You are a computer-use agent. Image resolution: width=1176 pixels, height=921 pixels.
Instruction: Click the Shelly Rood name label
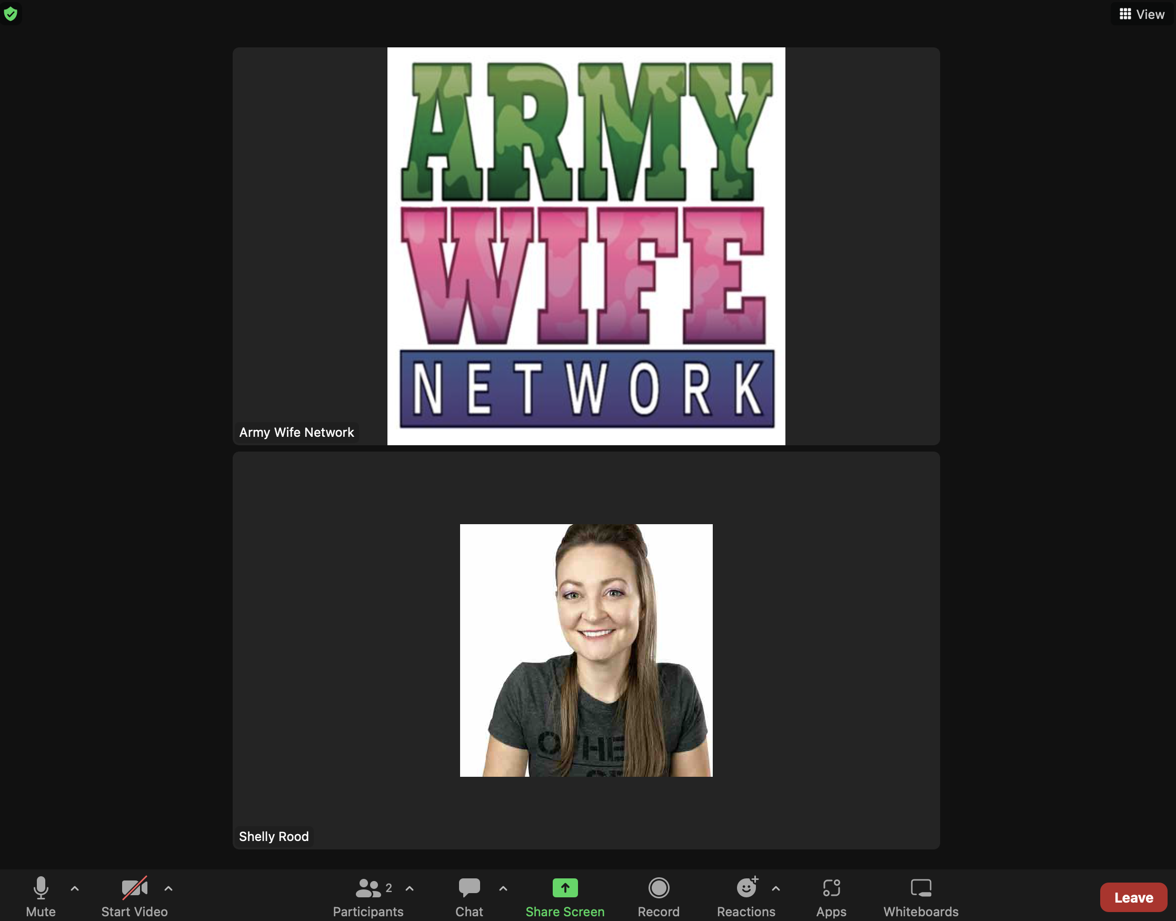(274, 836)
